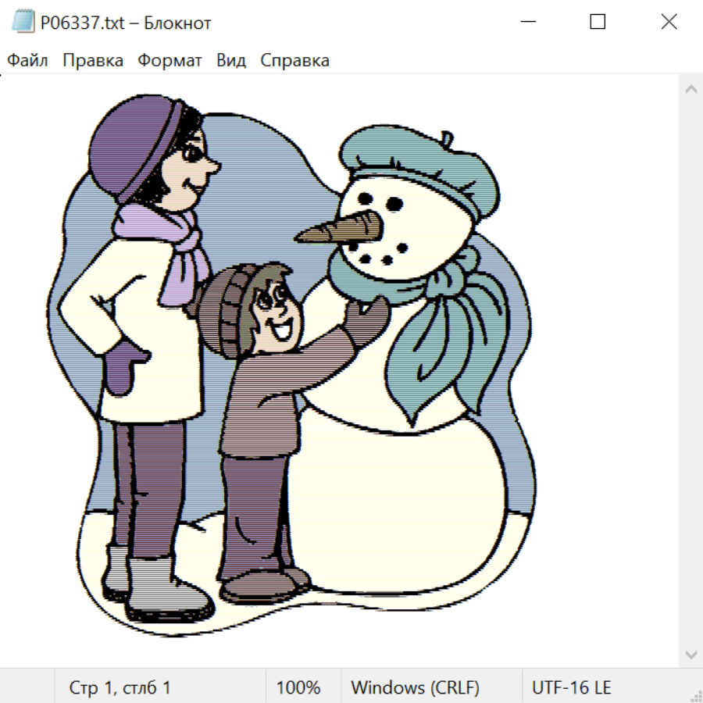Click the Стр 1, стлб 1 status field
This screenshot has width=703, height=703.
tap(120, 688)
